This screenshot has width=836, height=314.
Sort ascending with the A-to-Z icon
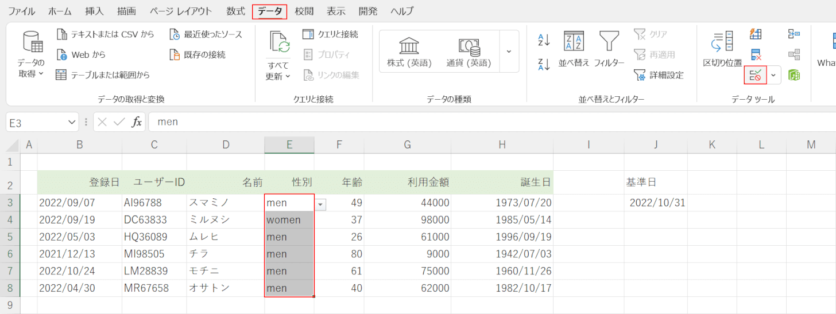544,40
